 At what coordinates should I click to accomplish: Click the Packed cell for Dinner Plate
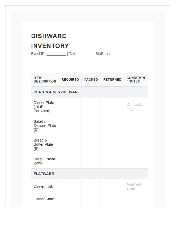pos(91,107)
